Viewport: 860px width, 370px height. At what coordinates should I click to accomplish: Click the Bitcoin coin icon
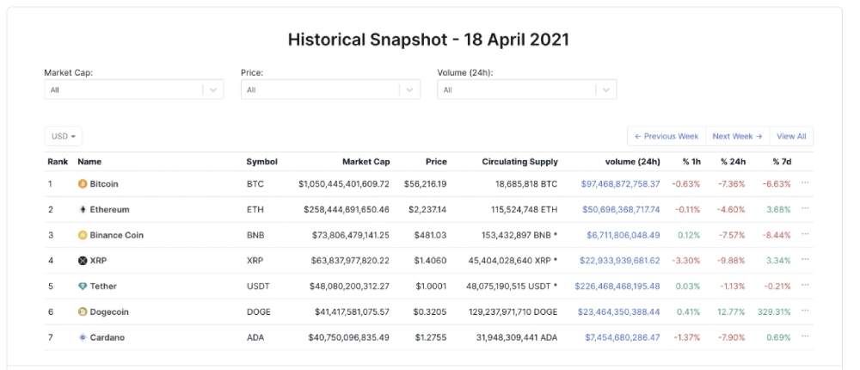[x=83, y=184]
